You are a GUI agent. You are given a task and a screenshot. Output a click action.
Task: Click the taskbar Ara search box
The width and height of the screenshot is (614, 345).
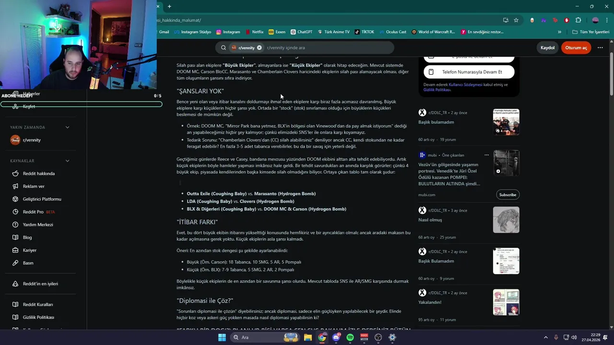coord(265,337)
